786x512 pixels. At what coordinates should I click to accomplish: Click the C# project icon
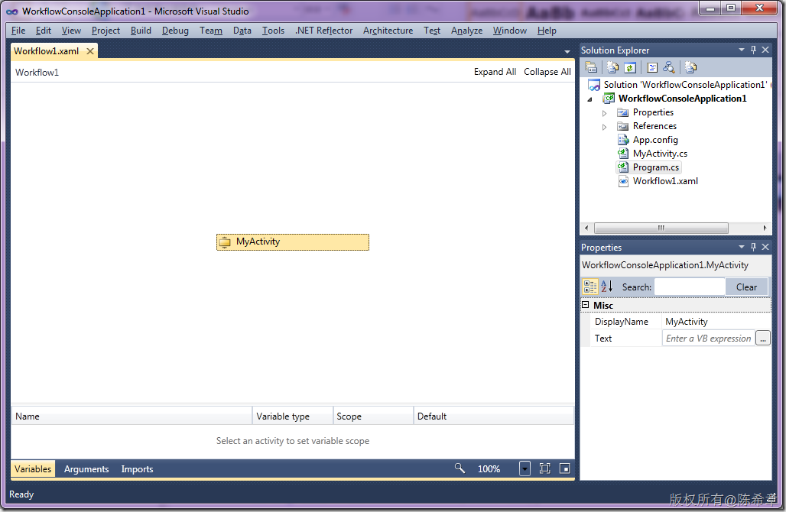point(609,98)
